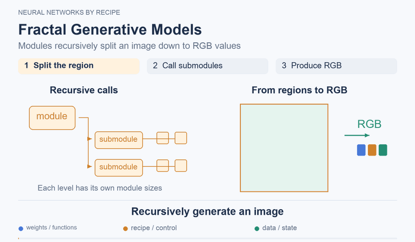Click the green arrow under the RGB label

point(357,135)
